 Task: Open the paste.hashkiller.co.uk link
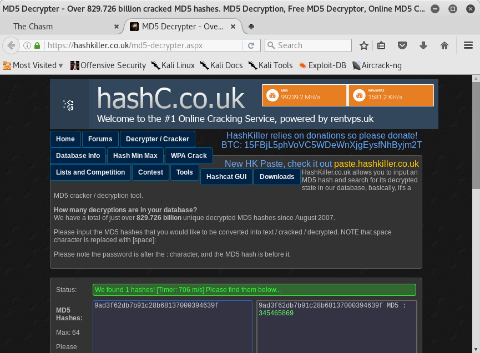(376, 163)
